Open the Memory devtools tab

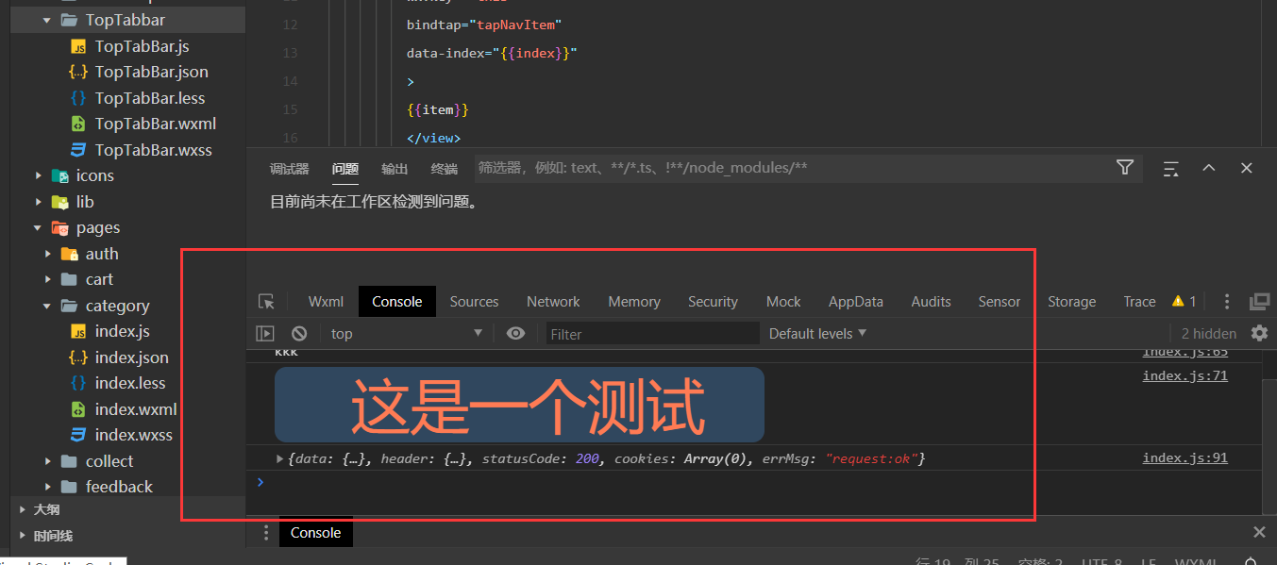pos(634,302)
